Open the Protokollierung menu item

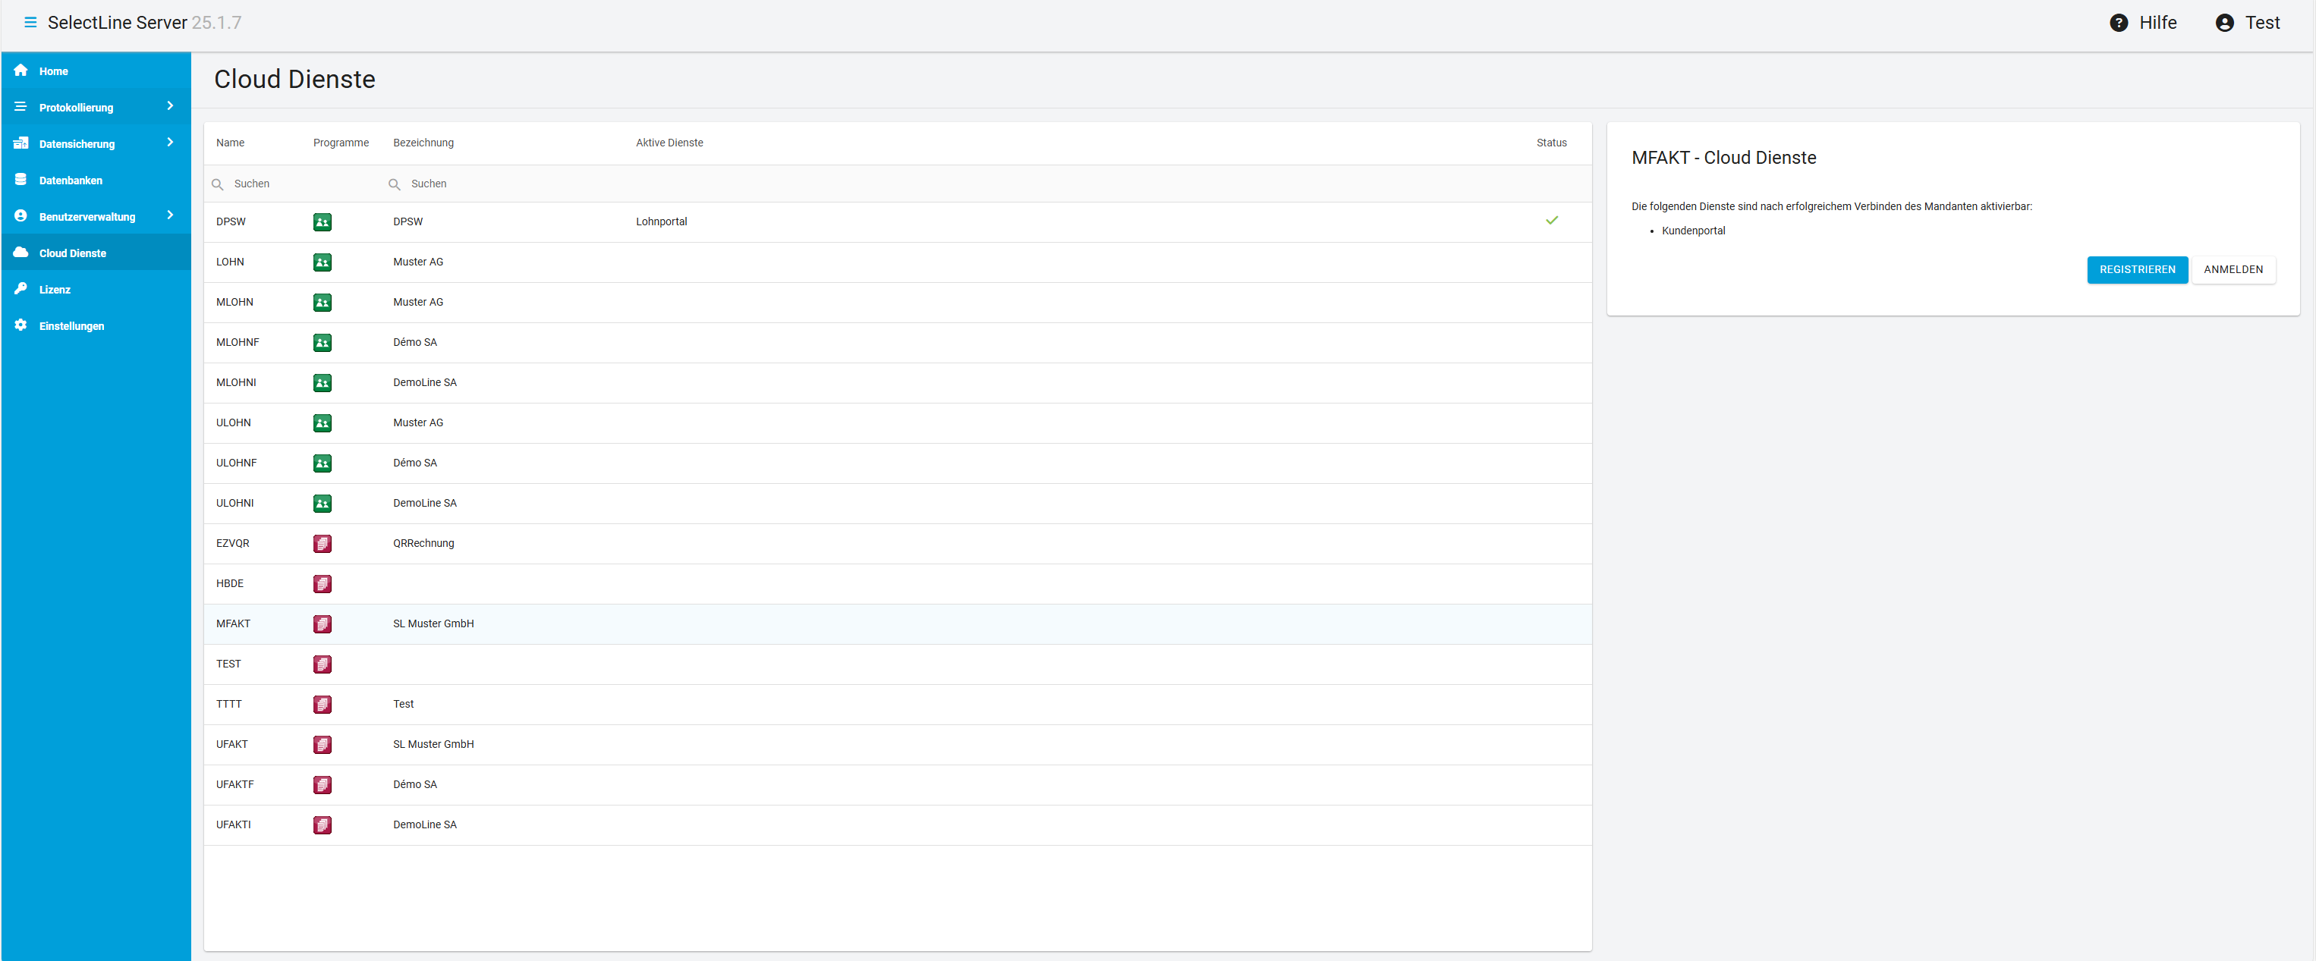[x=96, y=107]
